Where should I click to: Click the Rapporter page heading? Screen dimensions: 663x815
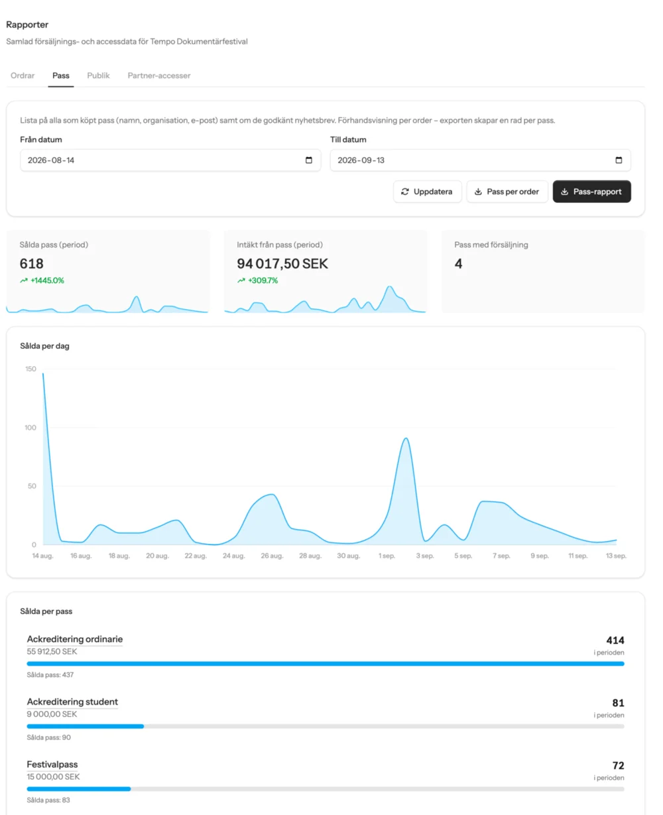coord(27,25)
